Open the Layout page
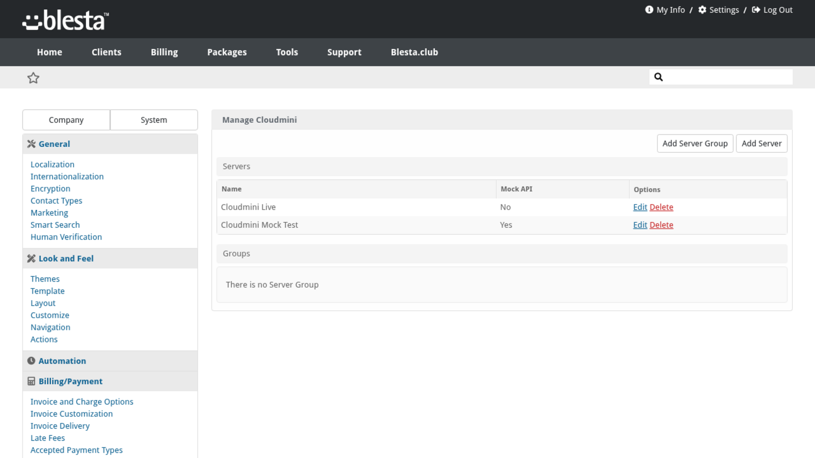815x458 pixels. click(43, 303)
